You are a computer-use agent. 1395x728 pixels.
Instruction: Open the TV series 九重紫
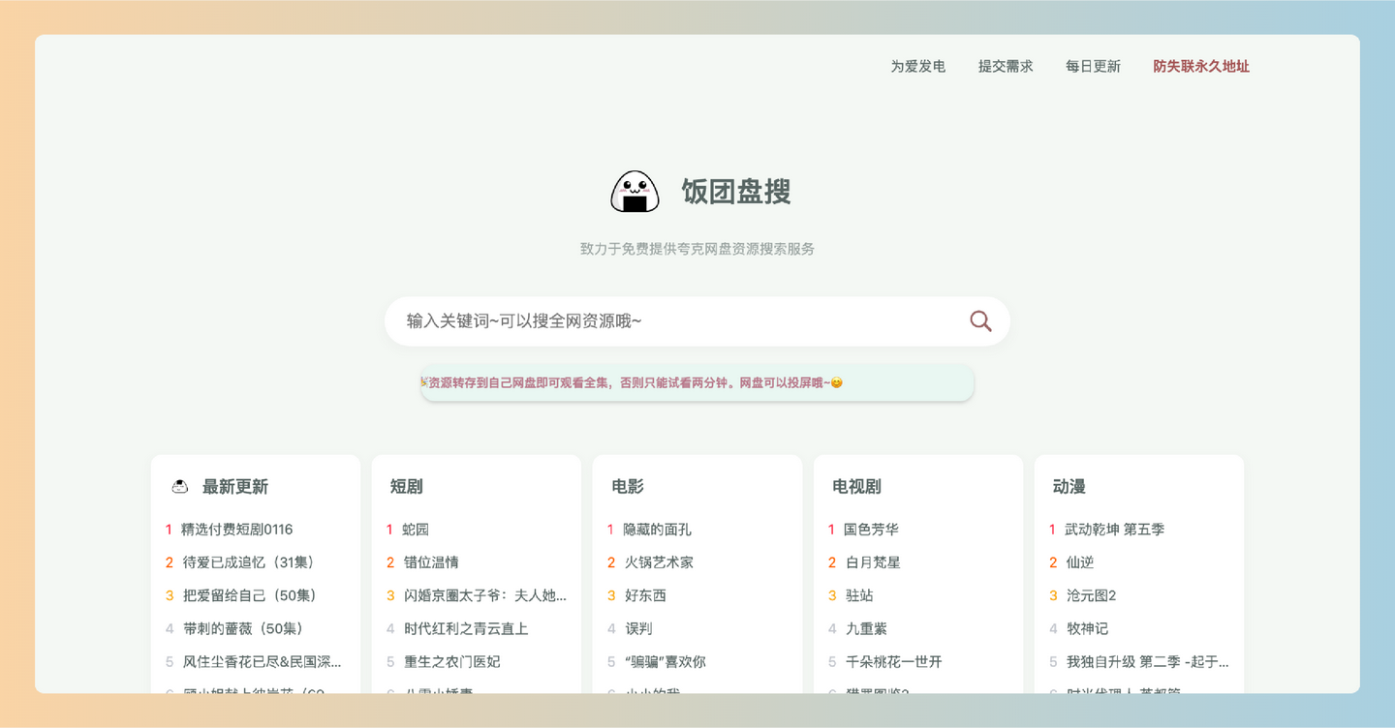click(866, 628)
